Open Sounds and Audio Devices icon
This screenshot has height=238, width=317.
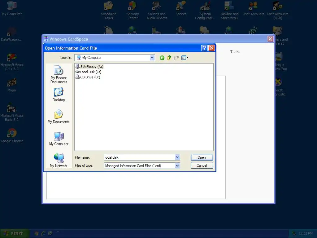coord(157,11)
